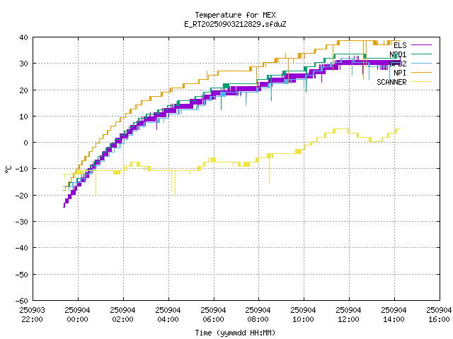This screenshot has width=453, height=339.
Task: Click the 40 y-axis tick label
Action: coord(23,37)
